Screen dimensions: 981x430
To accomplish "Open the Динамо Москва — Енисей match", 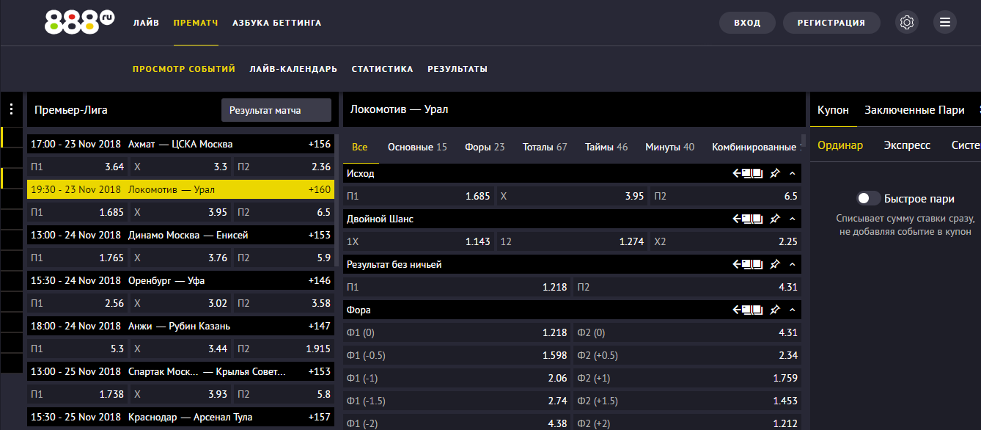I will 180,236.
